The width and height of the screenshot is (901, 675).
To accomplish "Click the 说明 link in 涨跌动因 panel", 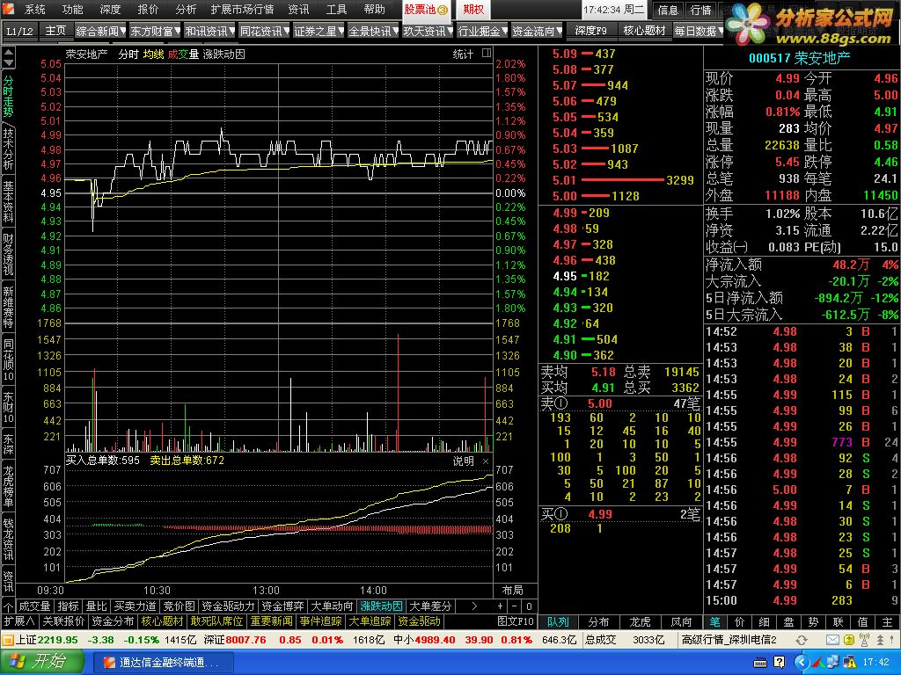I will tap(463, 461).
